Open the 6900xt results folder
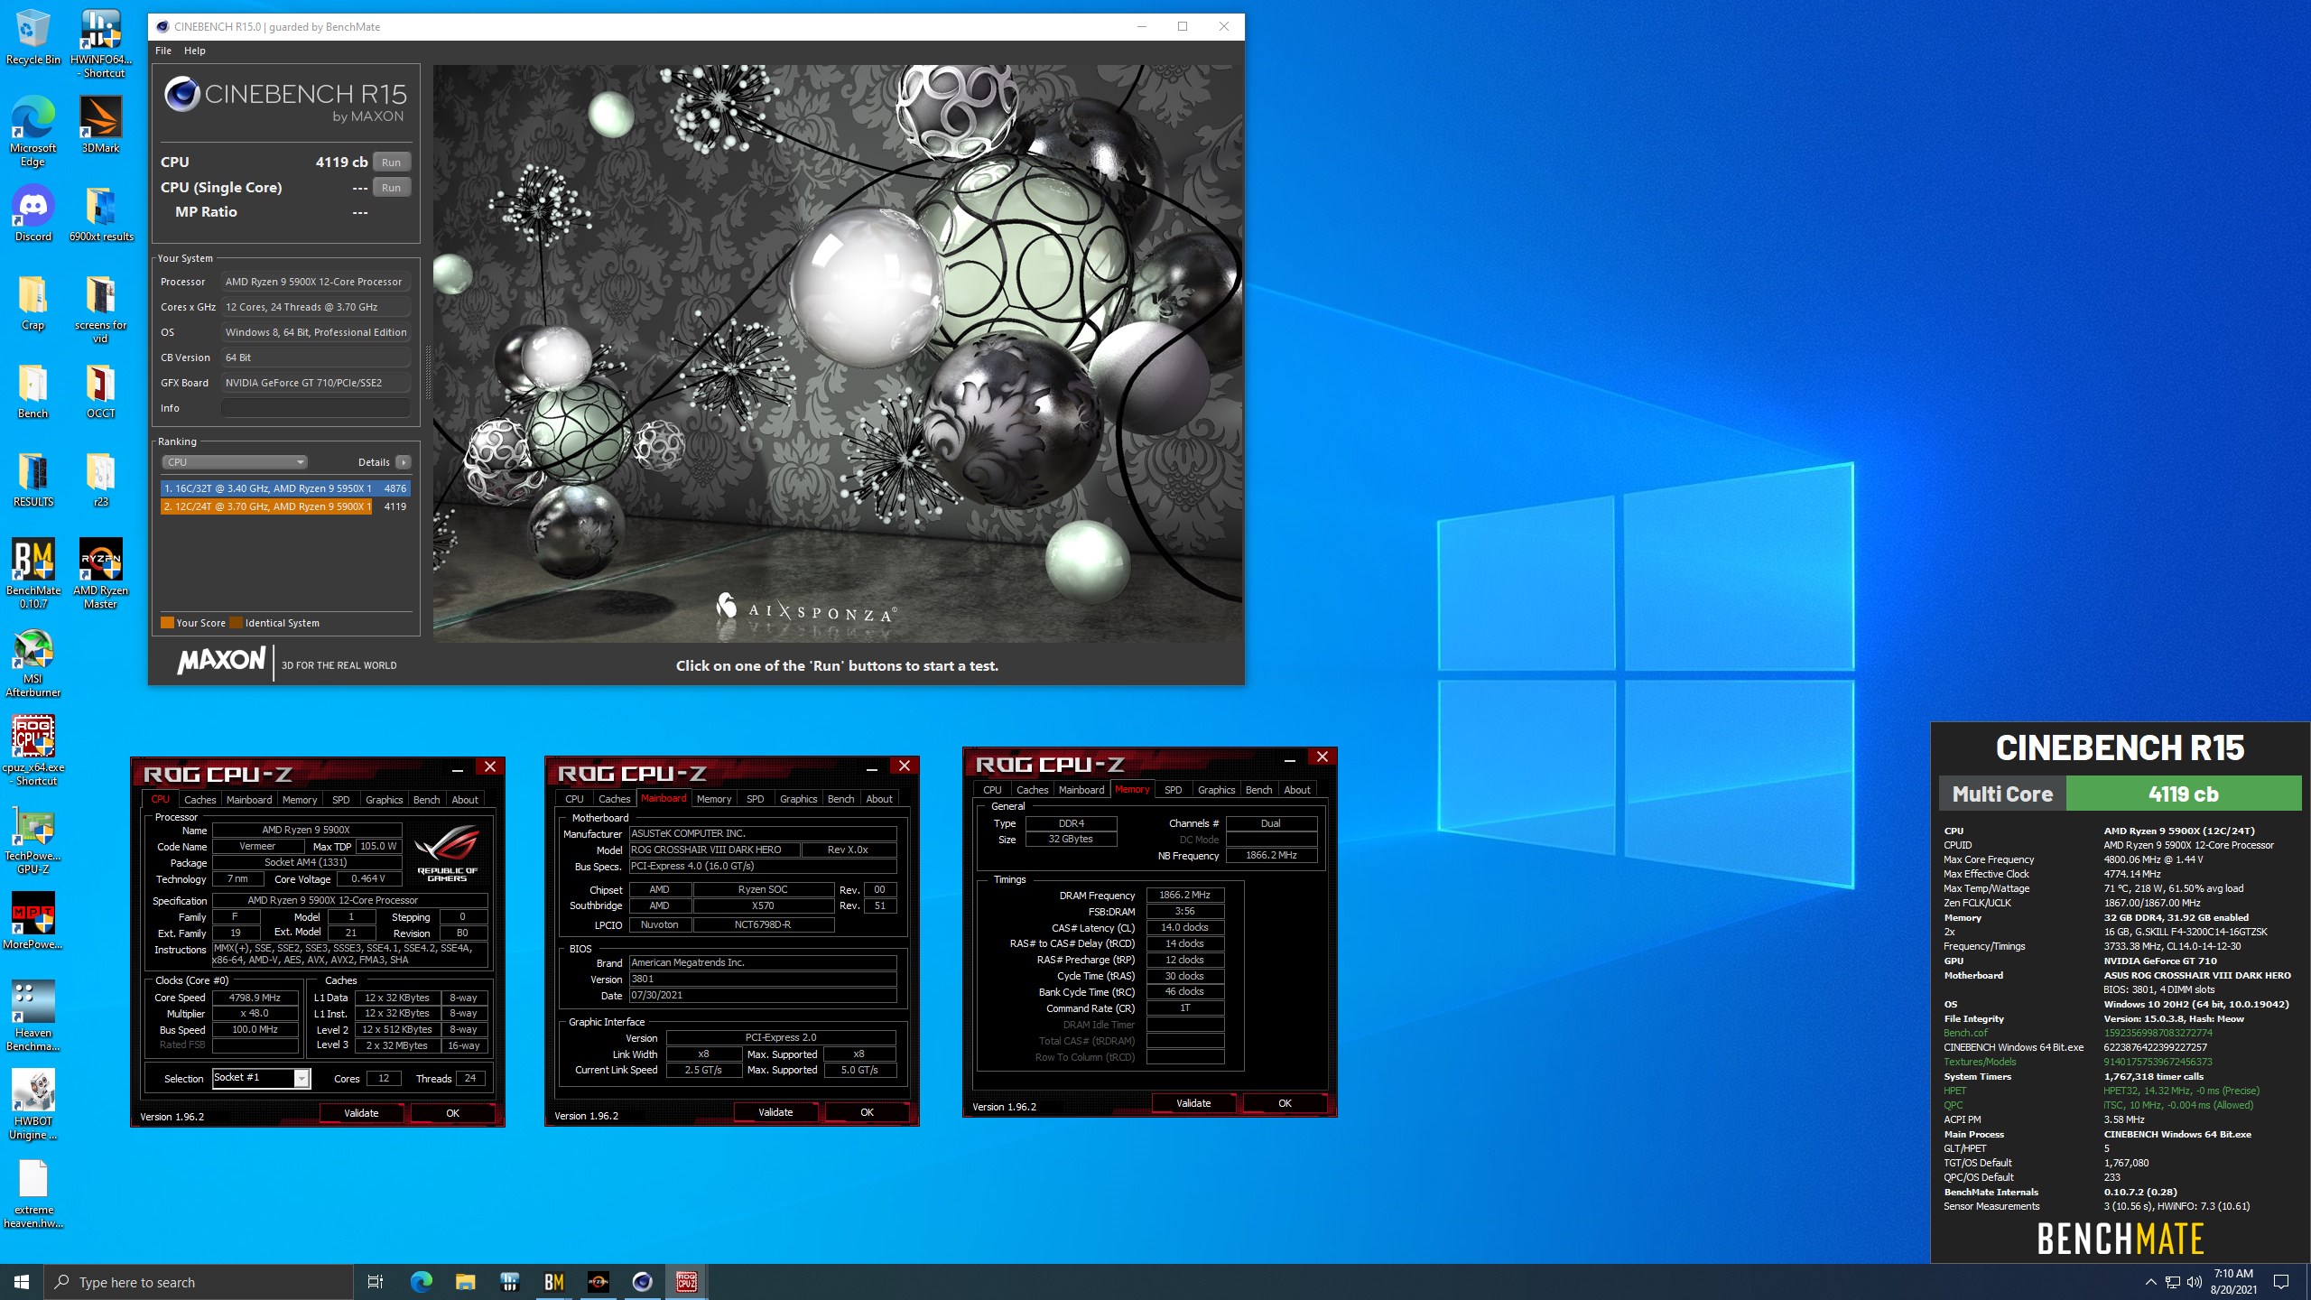2311x1300 pixels. click(x=101, y=213)
